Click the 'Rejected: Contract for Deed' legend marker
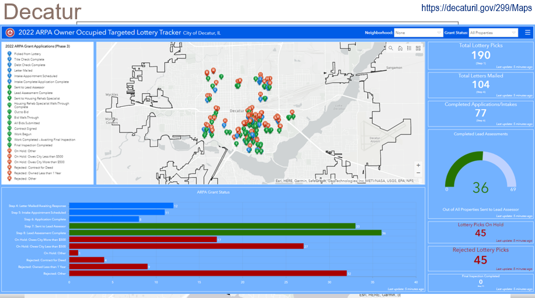Viewport: 535px width, 298px height. pos(9,167)
